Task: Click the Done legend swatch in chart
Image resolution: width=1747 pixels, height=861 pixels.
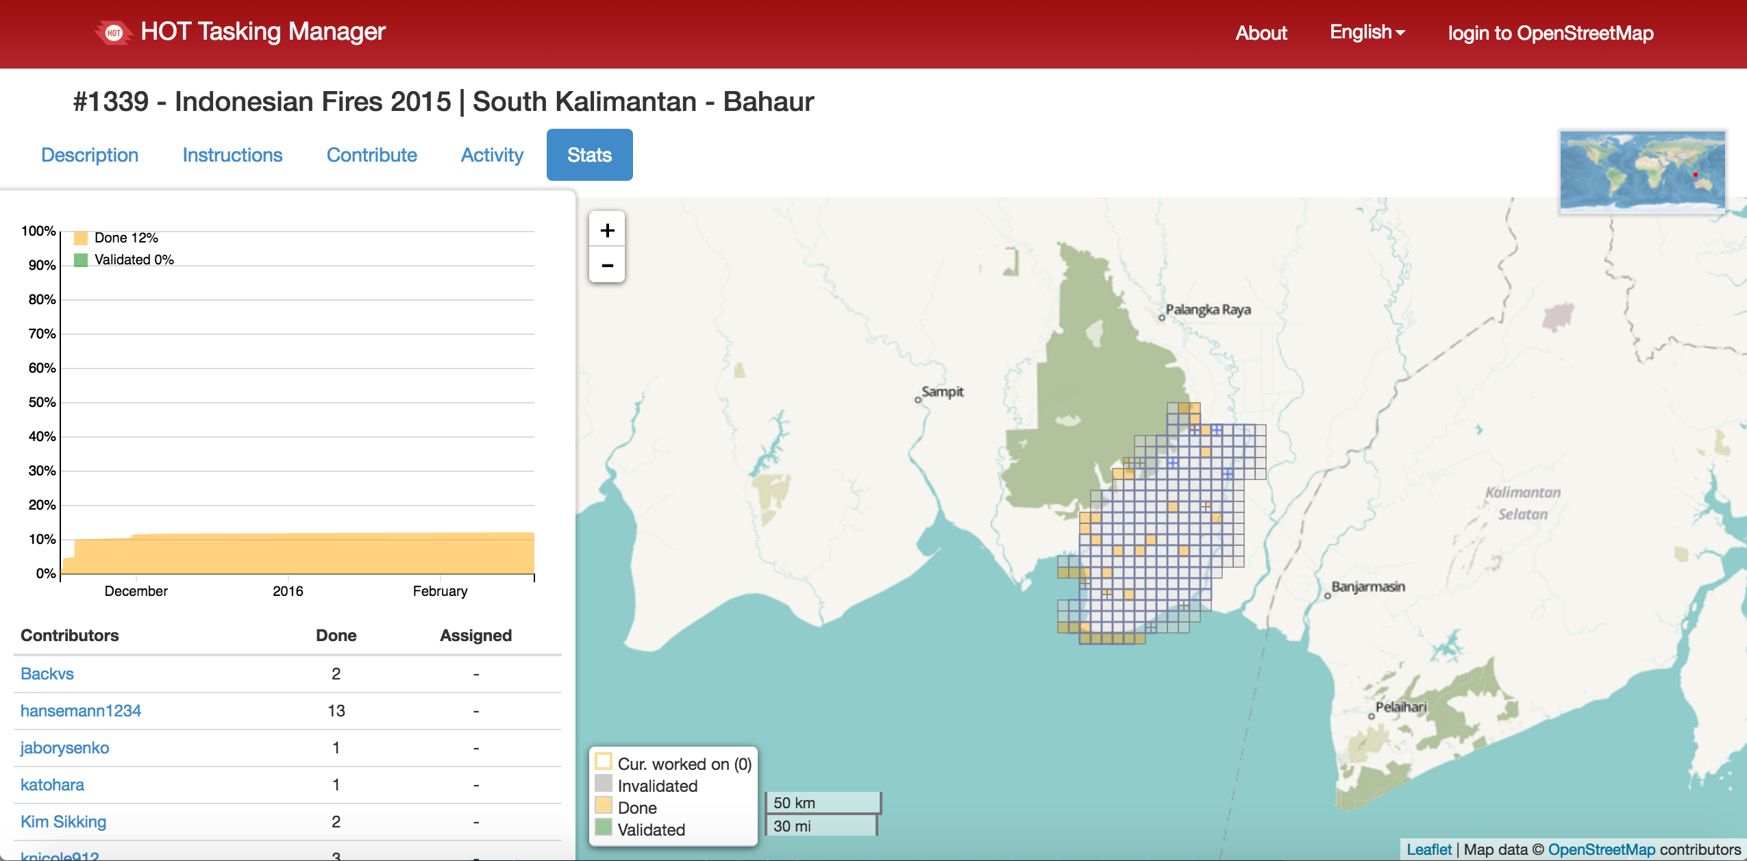Action: [x=81, y=238]
